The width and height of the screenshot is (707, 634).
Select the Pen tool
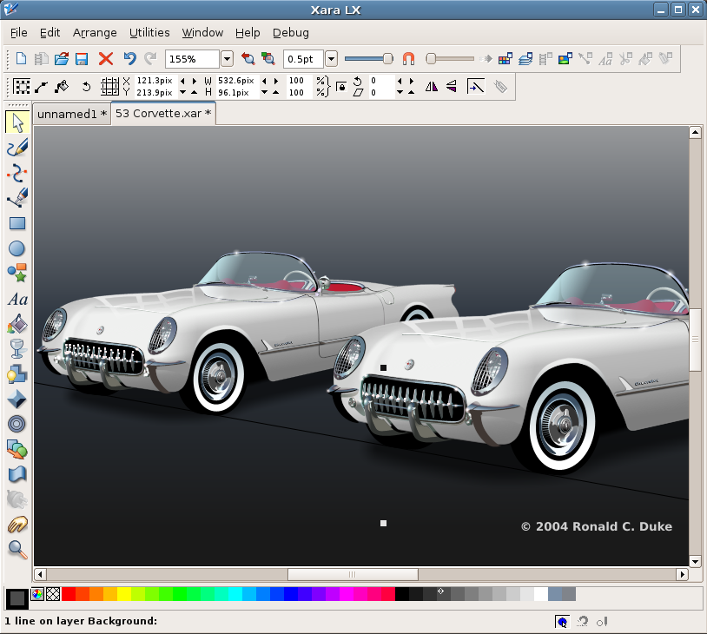(17, 197)
